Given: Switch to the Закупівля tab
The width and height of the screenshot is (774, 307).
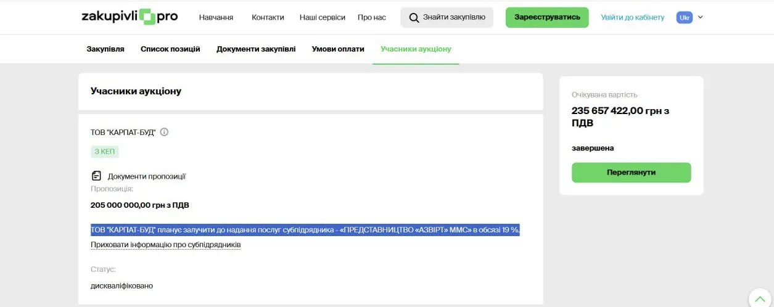Looking at the screenshot, I should tap(105, 49).
